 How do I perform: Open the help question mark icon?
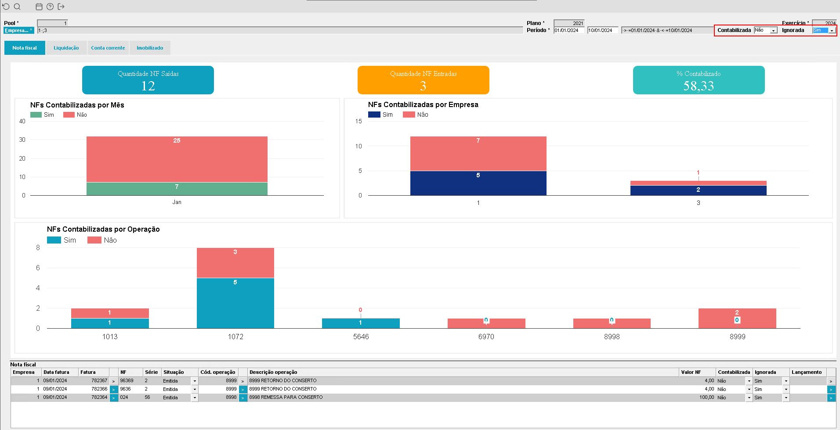[50, 7]
